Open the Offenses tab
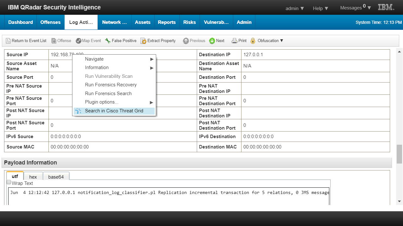Viewport: 403px width, 226px height. (50, 22)
